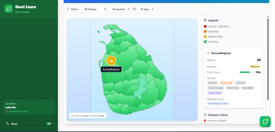
Task: Click the red Critical / High Risk dot
Action: 205,26
